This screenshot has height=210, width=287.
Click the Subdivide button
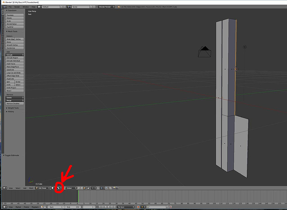(15, 70)
